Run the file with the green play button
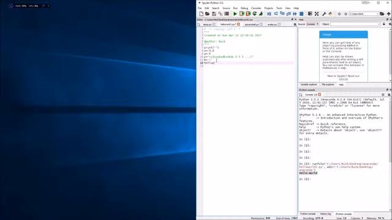This screenshot has width=392, height=220. 235,14
